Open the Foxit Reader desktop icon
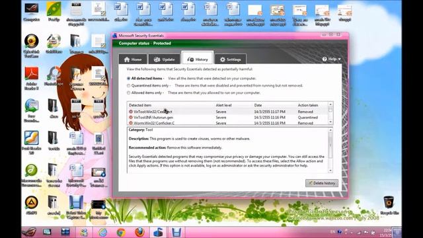Viewport: 423px width, 238px height. 31,143
